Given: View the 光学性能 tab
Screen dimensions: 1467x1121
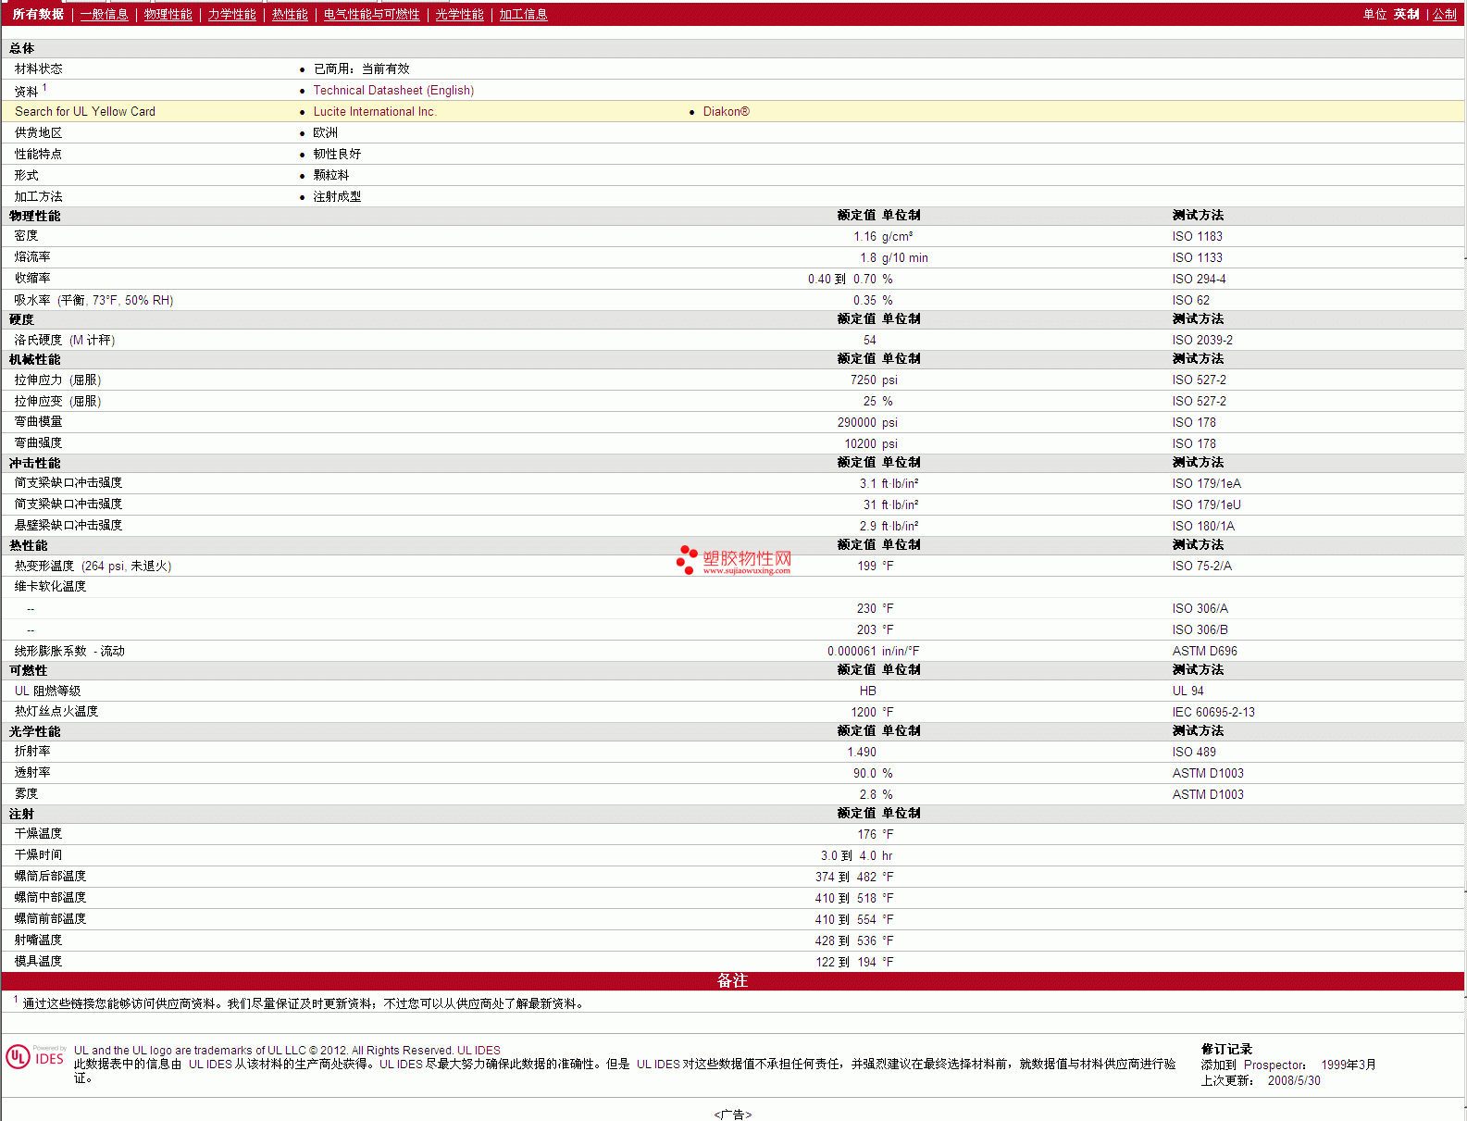Looking at the screenshot, I should click(459, 15).
